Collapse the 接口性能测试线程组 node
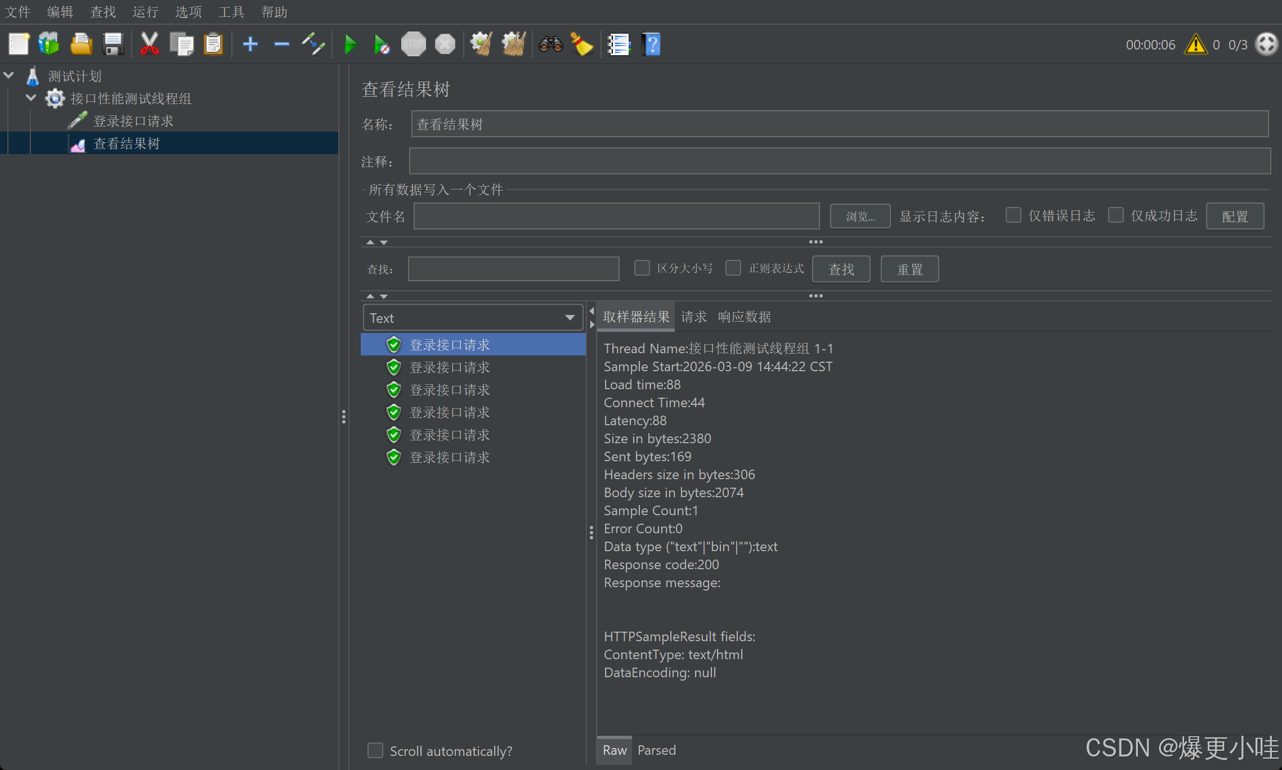The image size is (1282, 770). pyautogui.click(x=31, y=98)
